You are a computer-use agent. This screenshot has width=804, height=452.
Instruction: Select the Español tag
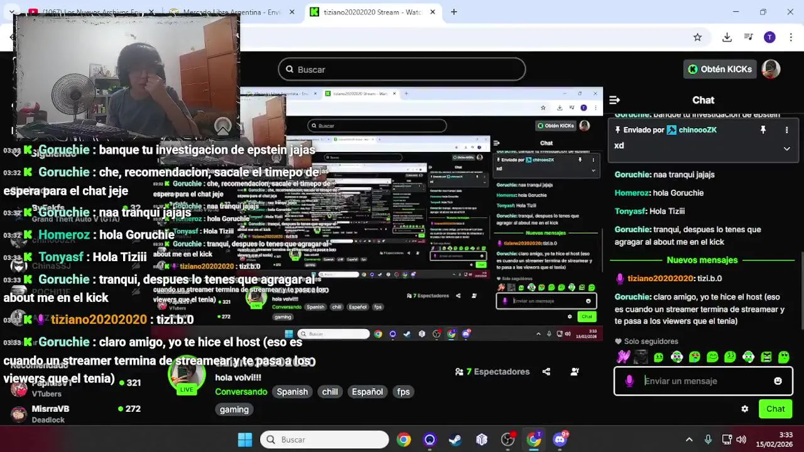[x=367, y=392]
